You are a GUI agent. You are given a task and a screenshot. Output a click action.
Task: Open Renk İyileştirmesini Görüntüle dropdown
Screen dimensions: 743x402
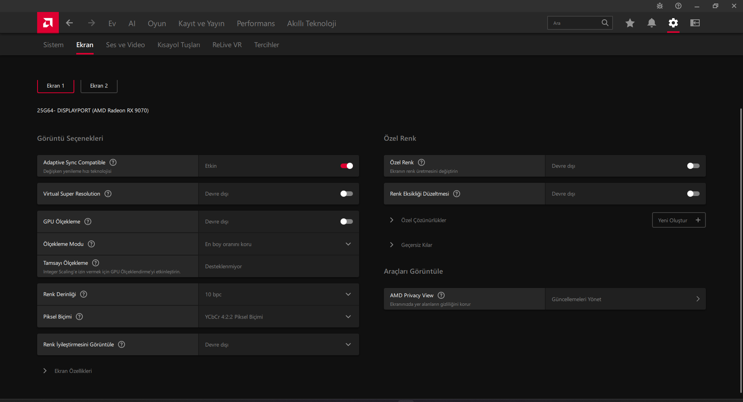tap(279, 344)
